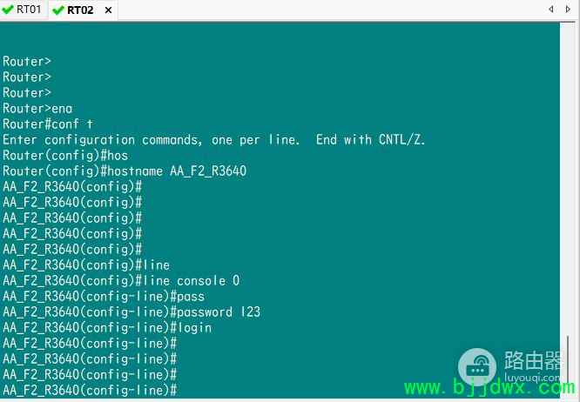Close the RT02 tab with its x
The height and width of the screenshot is (402, 580).
(x=108, y=10)
